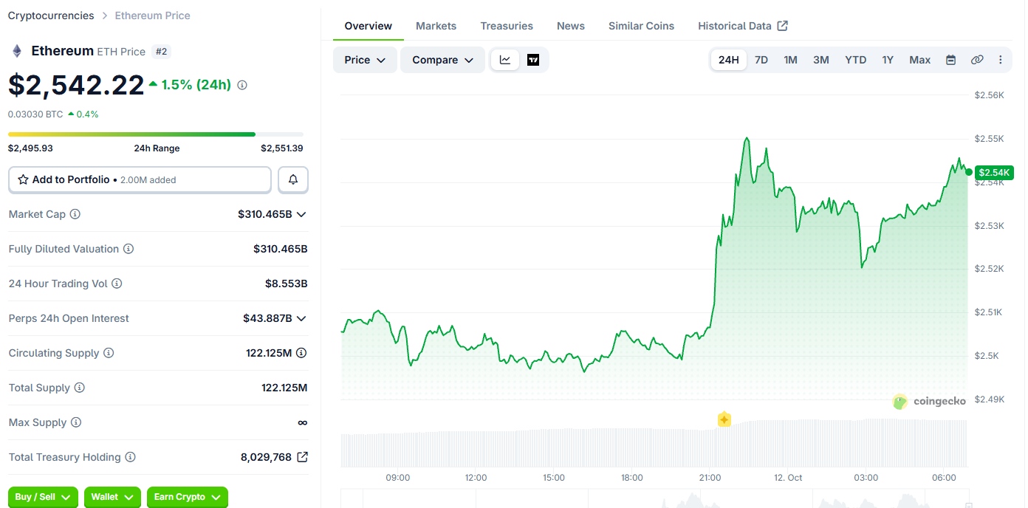
Task: Click the 24h Range progress bar
Action: point(156,134)
